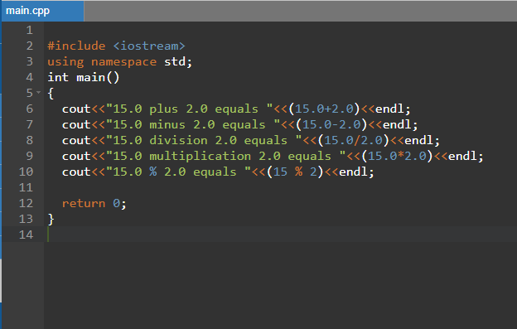Click line number 3 in the gutter
The image size is (517, 329).
point(29,61)
